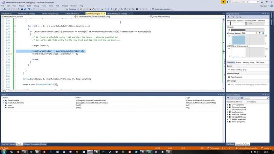Expand the TempSchedule watch entry
Image resolution: width=274 pixels, height=154 pixels.
[x=3, y=101]
